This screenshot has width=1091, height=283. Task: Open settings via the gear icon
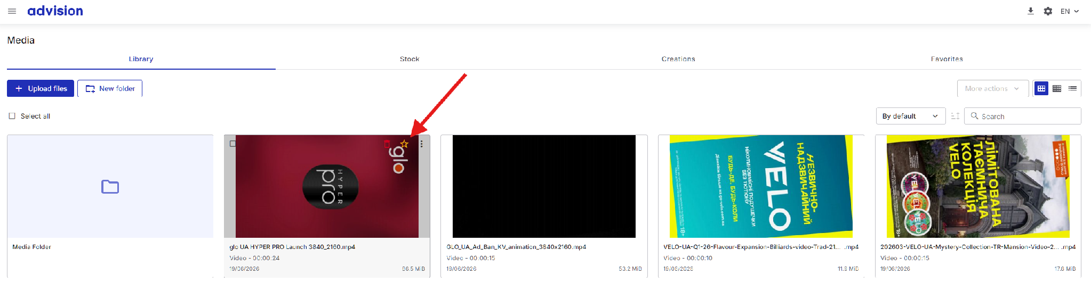pos(1048,11)
